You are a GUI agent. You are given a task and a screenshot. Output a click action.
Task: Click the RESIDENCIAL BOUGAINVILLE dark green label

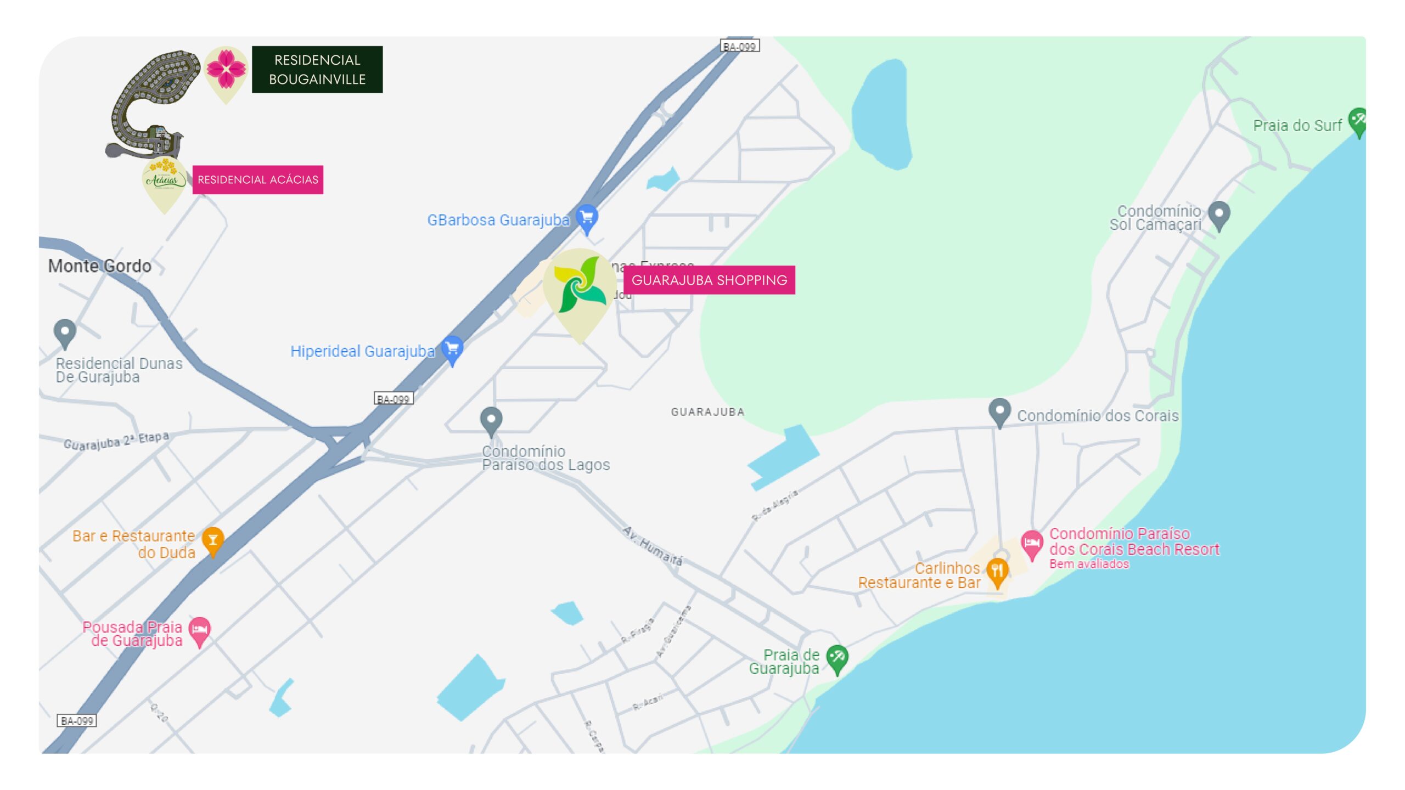pos(317,70)
